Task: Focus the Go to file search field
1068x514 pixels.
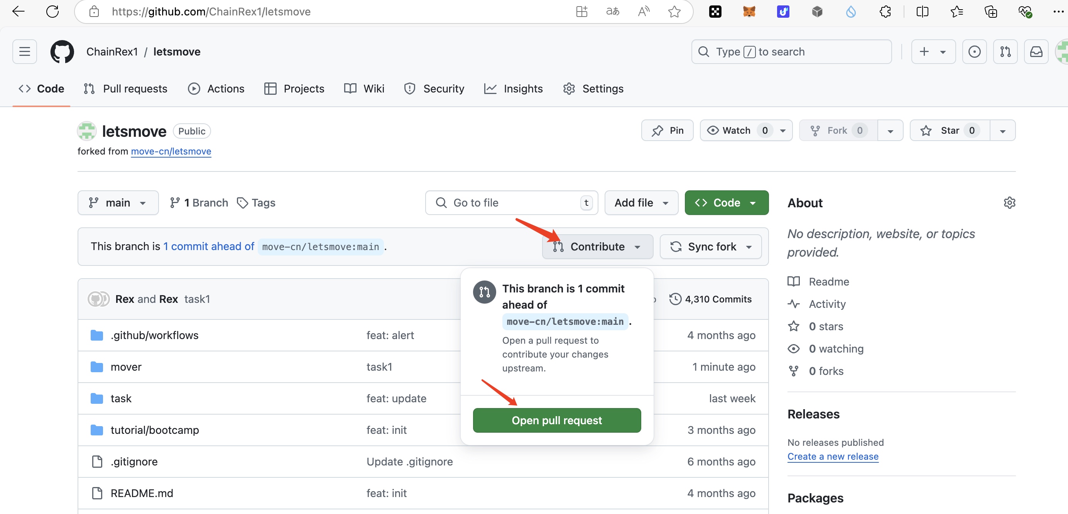Action: tap(511, 203)
